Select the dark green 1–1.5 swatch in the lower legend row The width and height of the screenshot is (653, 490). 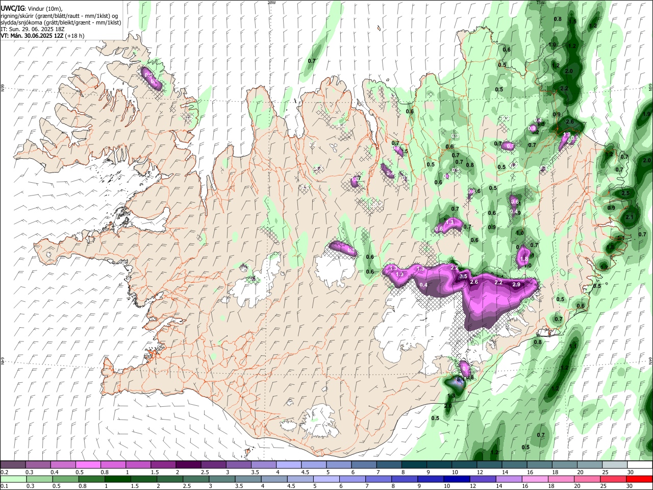[x=117, y=479]
